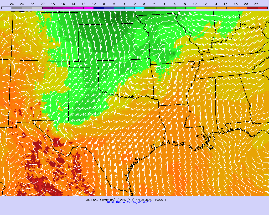Image resolution: width=269 pixels, height=215 pixels.
Task: Select the -16 scale label
Action: click(x=62, y=4)
